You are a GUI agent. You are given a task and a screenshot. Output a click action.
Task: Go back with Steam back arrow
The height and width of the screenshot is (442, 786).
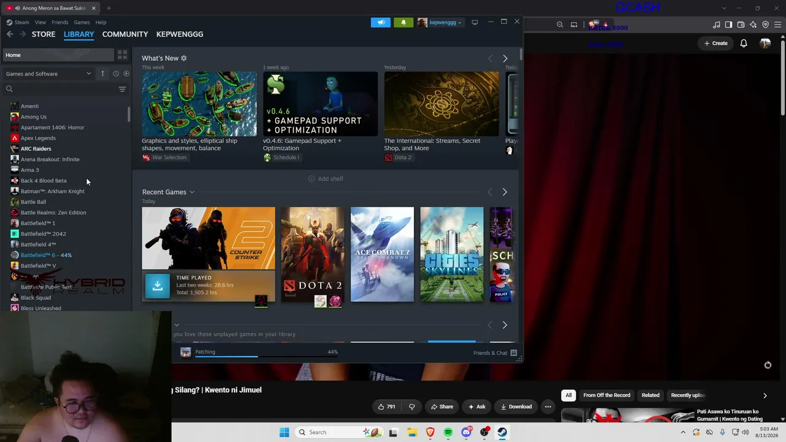10,34
